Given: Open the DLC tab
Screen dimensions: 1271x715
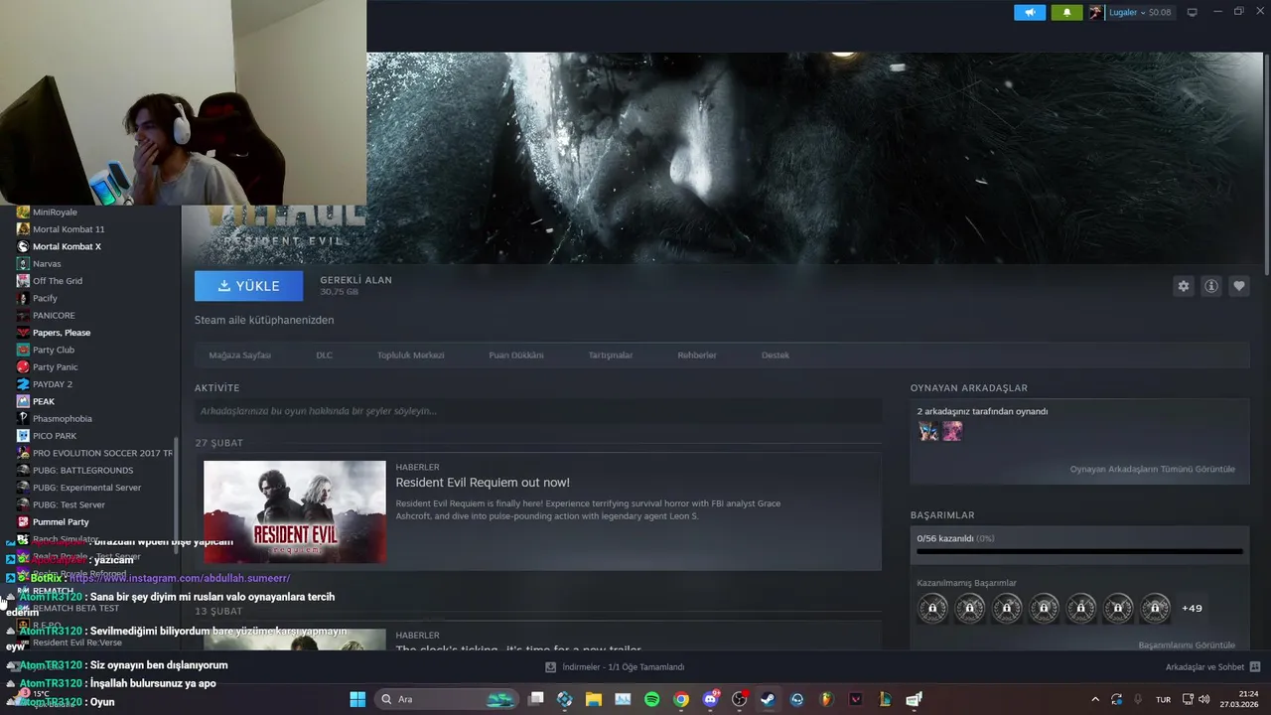Looking at the screenshot, I should point(324,355).
